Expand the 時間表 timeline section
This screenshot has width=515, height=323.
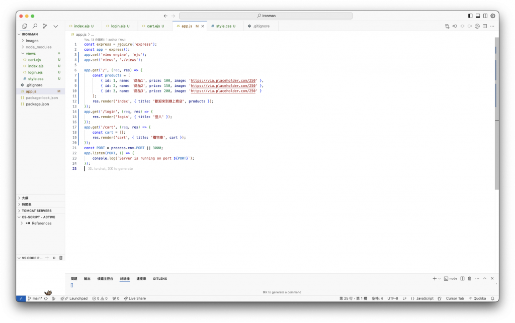[x=40, y=204]
